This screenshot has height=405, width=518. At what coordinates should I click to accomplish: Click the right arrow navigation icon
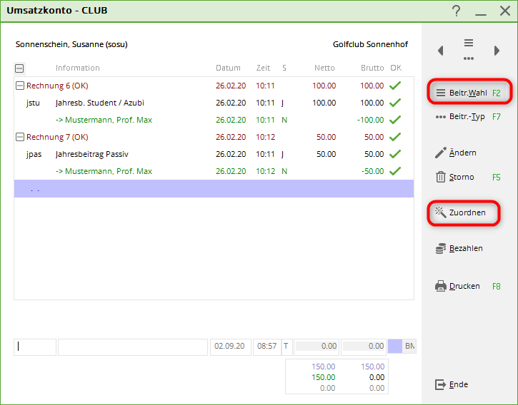[x=497, y=51]
